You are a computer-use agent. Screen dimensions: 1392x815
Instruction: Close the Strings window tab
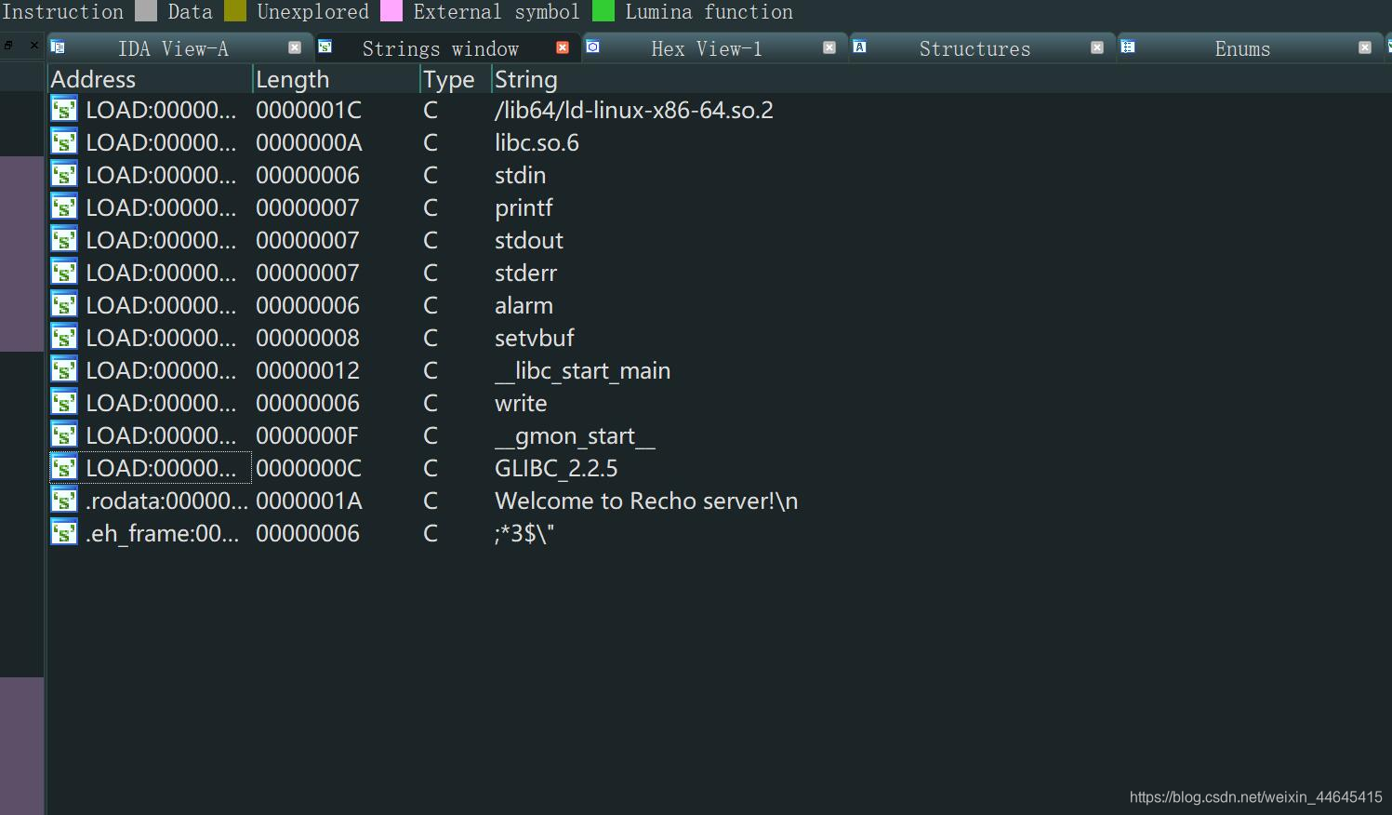(x=563, y=47)
